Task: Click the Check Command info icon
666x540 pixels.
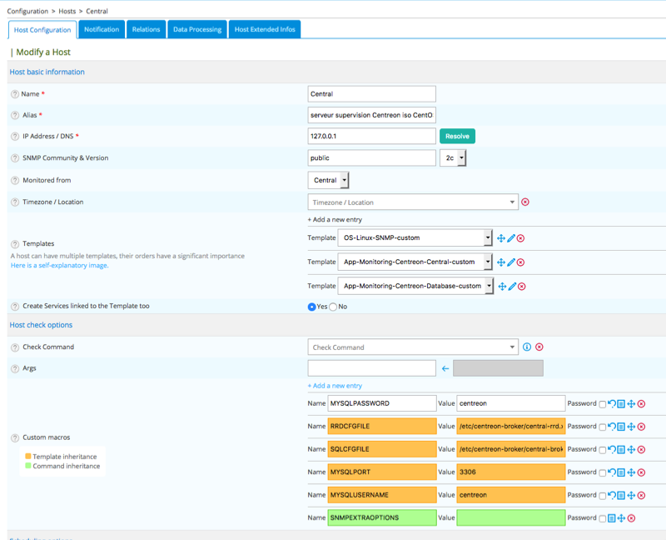Action: tap(526, 347)
